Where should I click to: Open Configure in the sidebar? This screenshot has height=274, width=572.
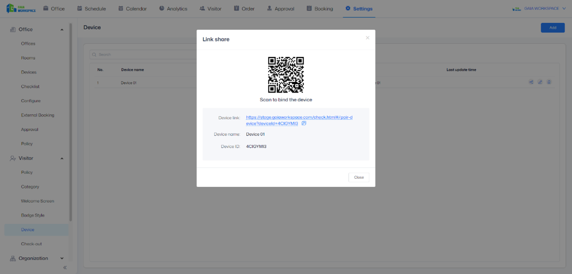31,101
